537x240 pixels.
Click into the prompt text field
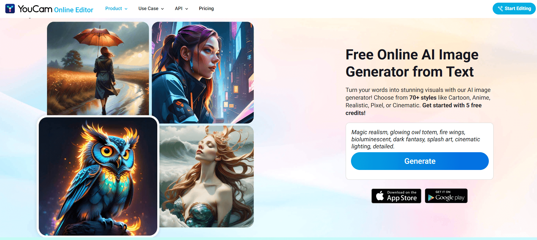point(419,139)
